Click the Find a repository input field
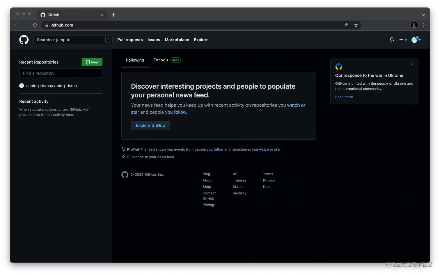This screenshot has width=440, height=275. click(61, 73)
